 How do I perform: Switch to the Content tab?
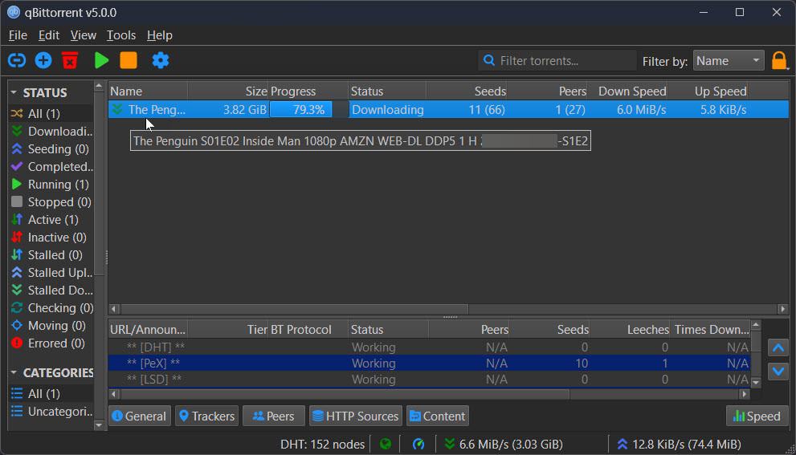(438, 416)
